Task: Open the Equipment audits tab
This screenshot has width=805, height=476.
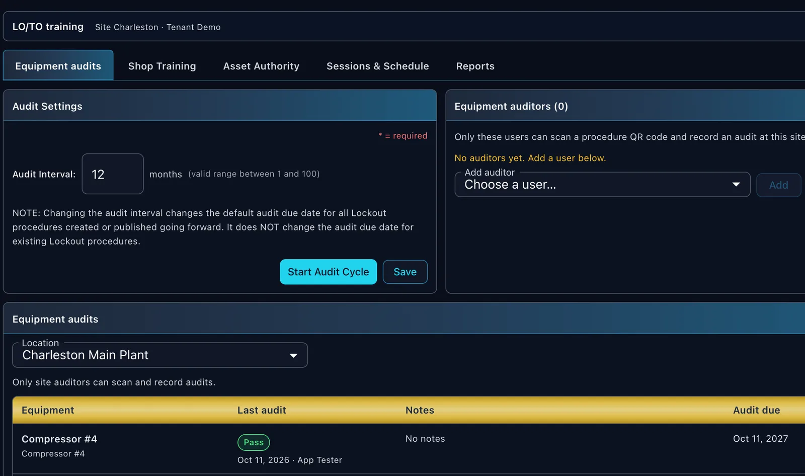Action: (x=58, y=65)
